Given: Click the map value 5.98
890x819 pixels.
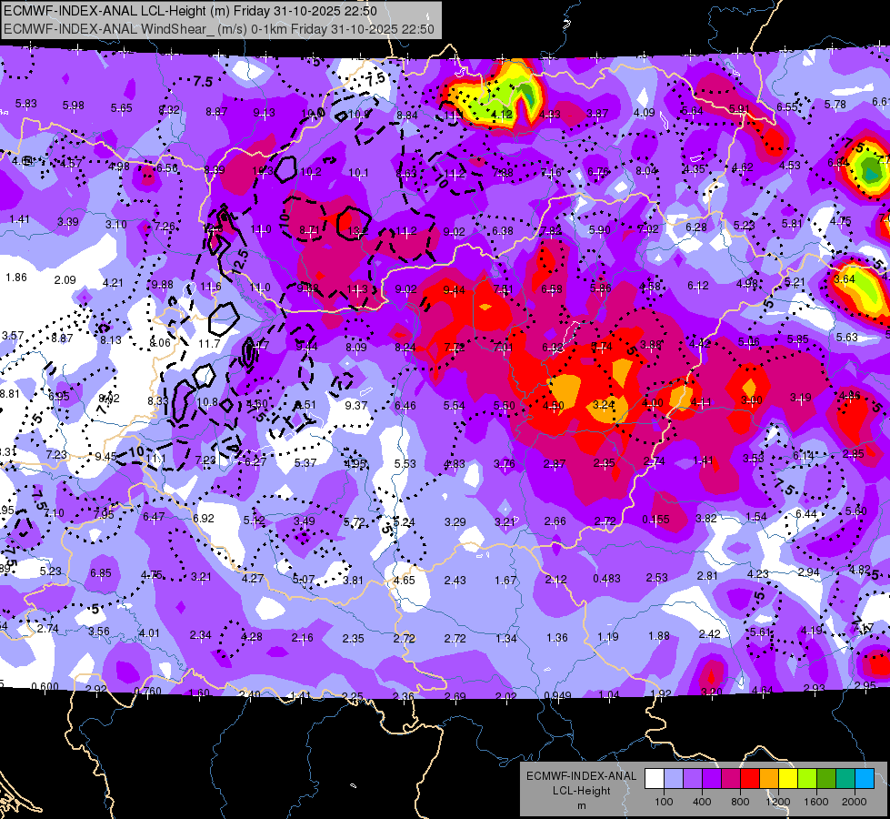Looking at the screenshot, I should [74, 106].
